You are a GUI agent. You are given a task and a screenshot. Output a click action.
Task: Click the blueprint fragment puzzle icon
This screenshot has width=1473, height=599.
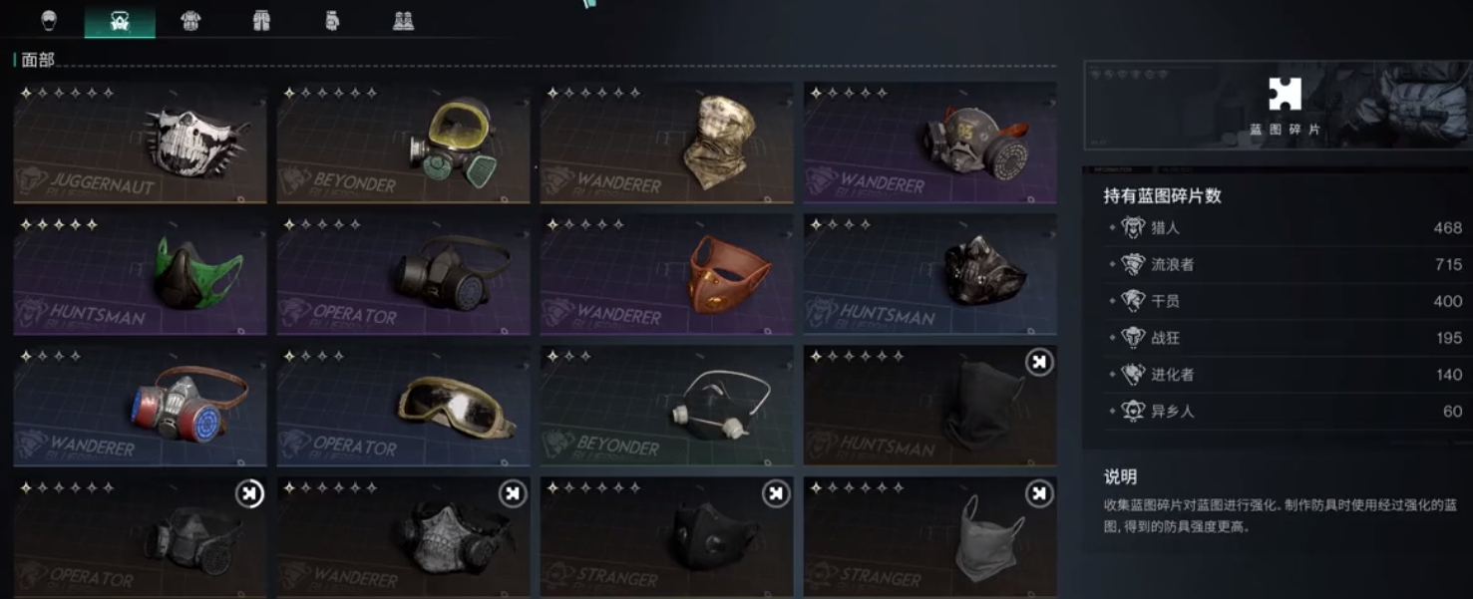tap(1285, 94)
